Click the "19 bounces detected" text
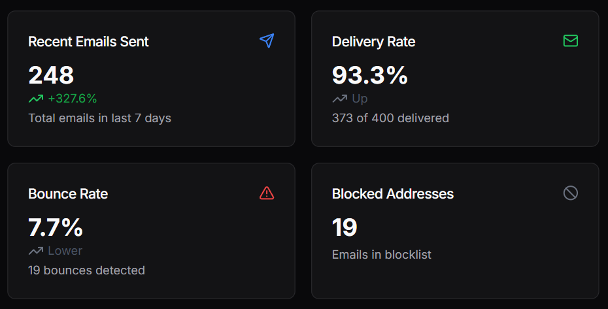The height and width of the screenshot is (309, 608). (x=86, y=270)
